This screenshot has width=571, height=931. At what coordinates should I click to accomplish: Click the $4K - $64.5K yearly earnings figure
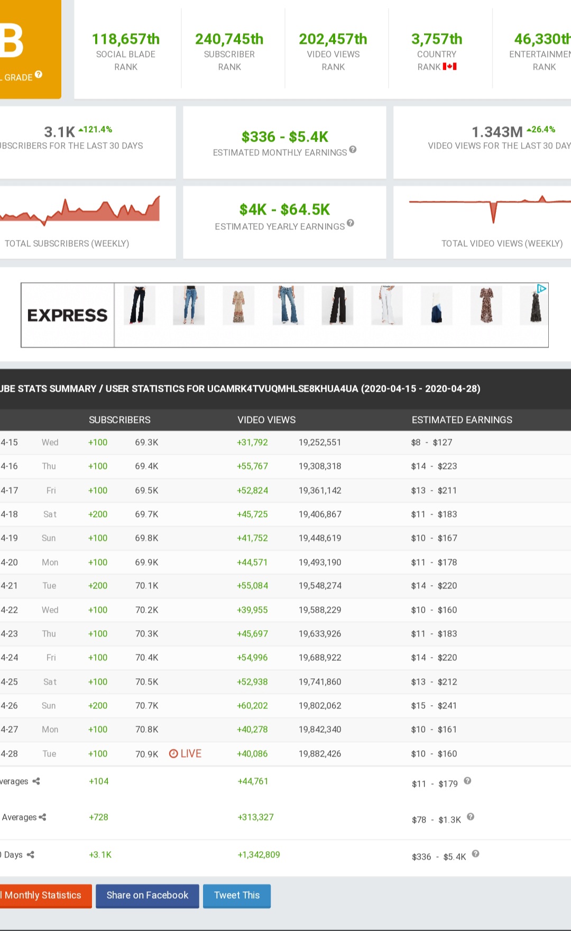pos(284,210)
